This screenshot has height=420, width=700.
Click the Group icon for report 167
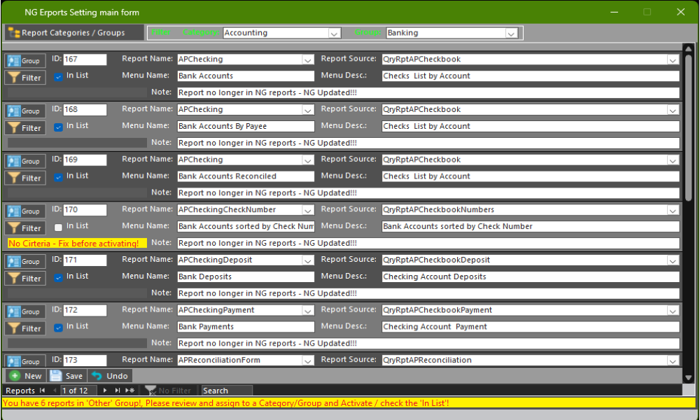25,61
